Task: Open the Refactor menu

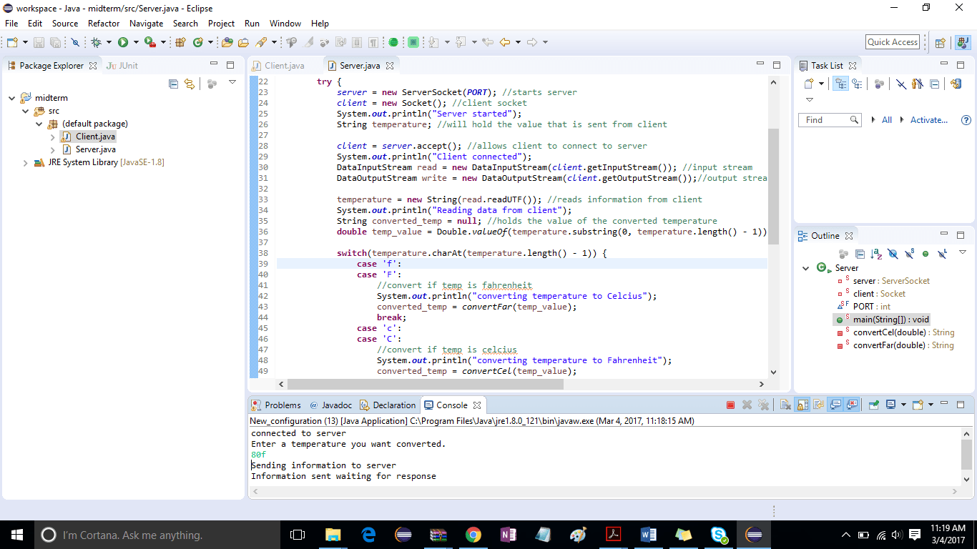Action: (x=104, y=24)
